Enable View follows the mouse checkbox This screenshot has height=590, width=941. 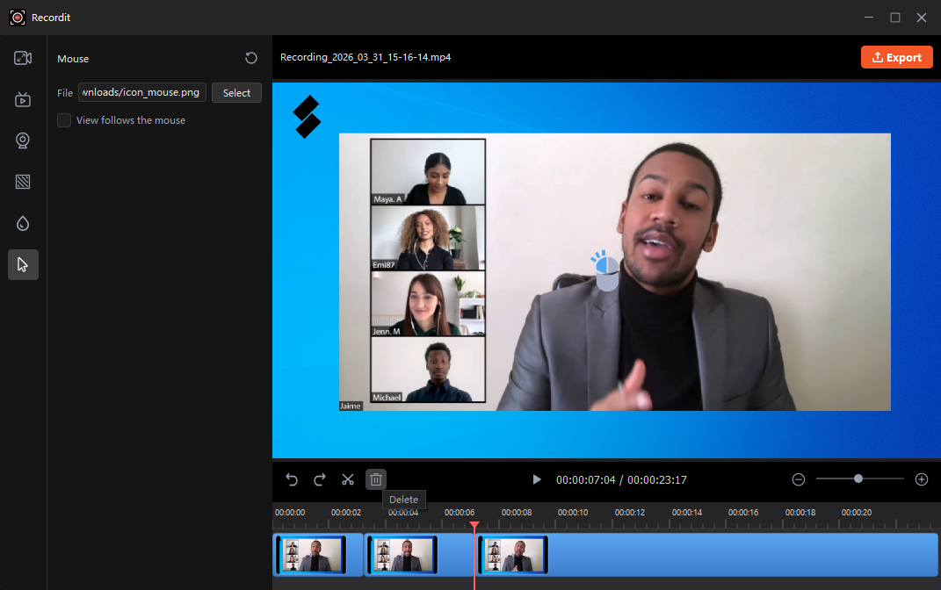click(64, 120)
